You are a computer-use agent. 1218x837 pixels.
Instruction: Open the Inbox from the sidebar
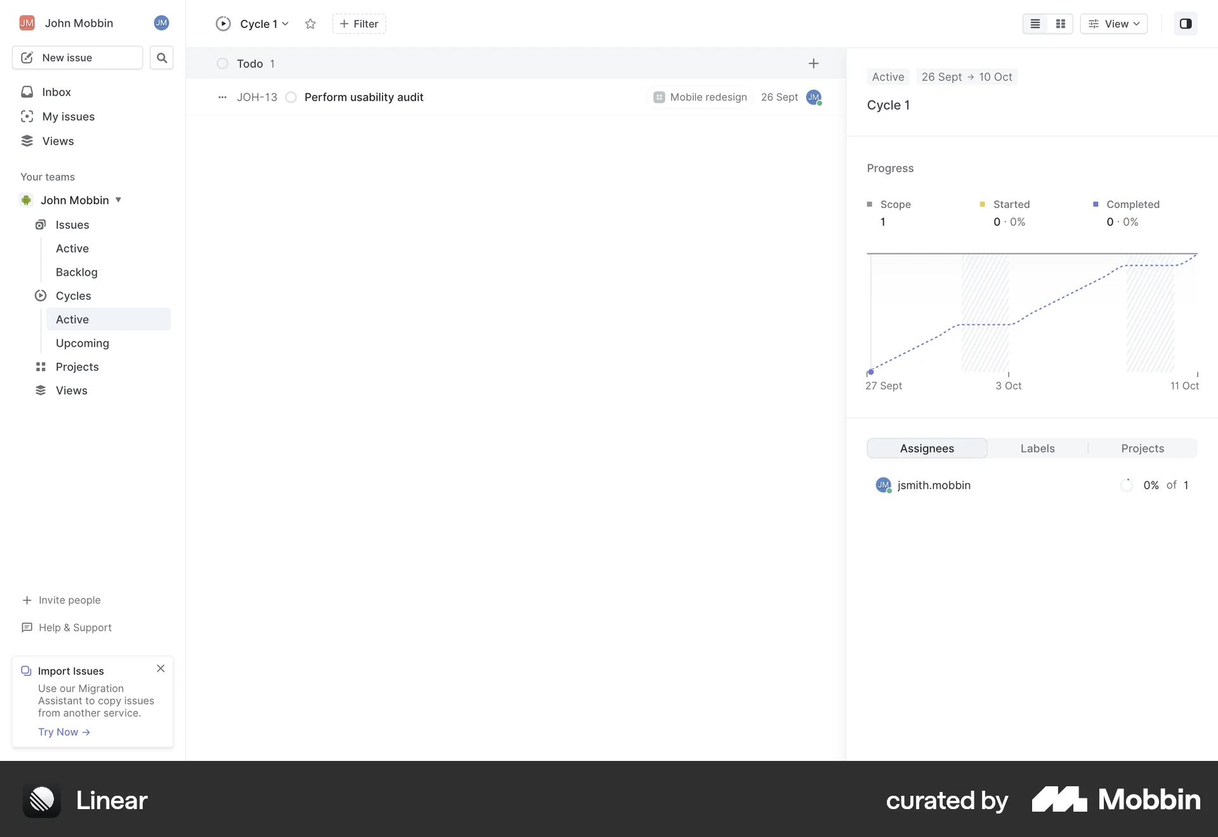(56, 92)
